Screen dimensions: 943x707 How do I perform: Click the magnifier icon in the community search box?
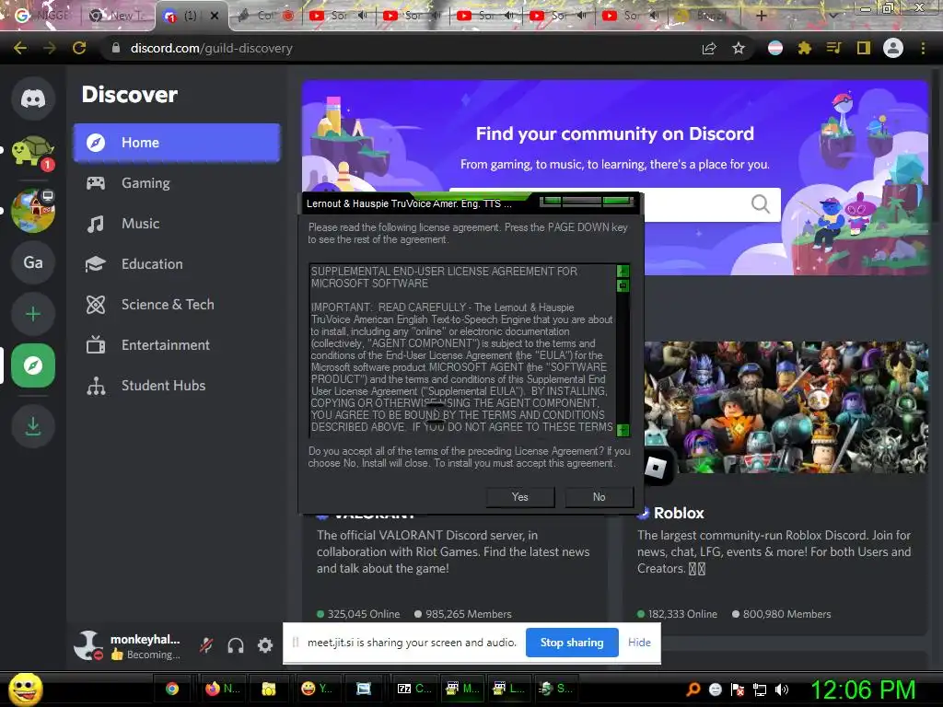(760, 203)
